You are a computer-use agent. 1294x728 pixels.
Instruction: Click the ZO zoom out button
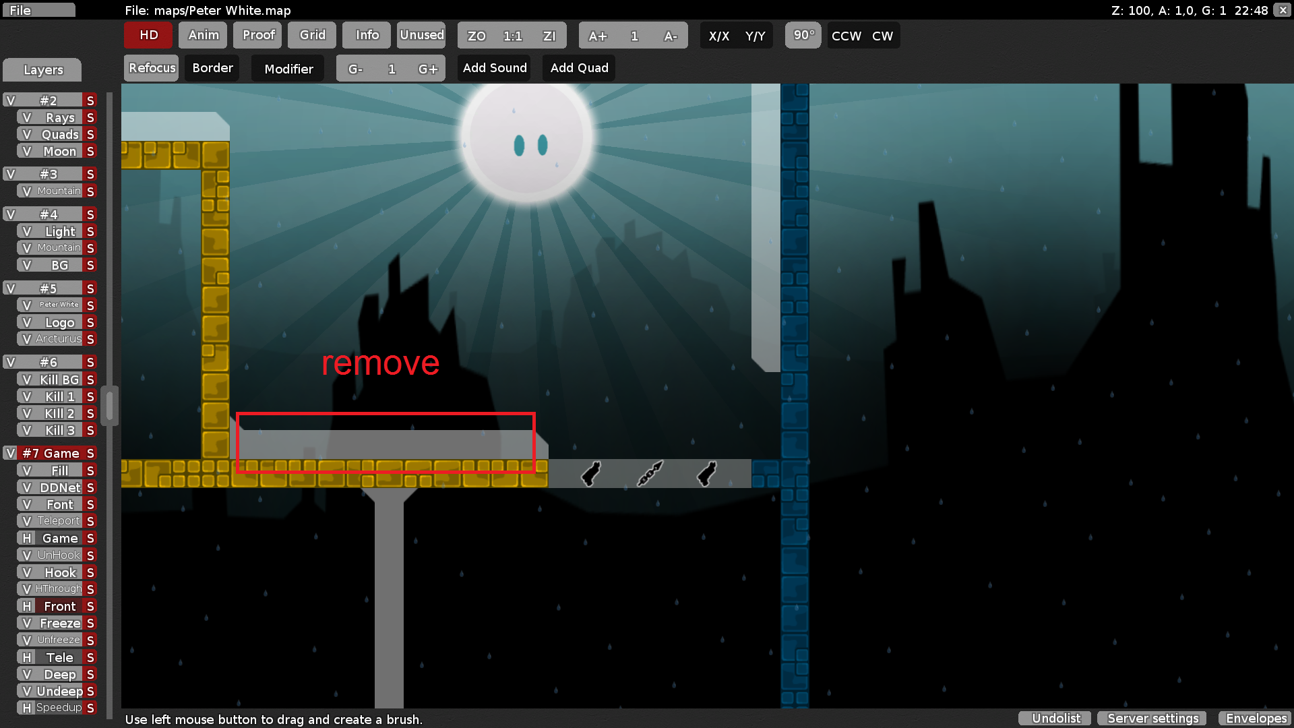[x=476, y=36]
